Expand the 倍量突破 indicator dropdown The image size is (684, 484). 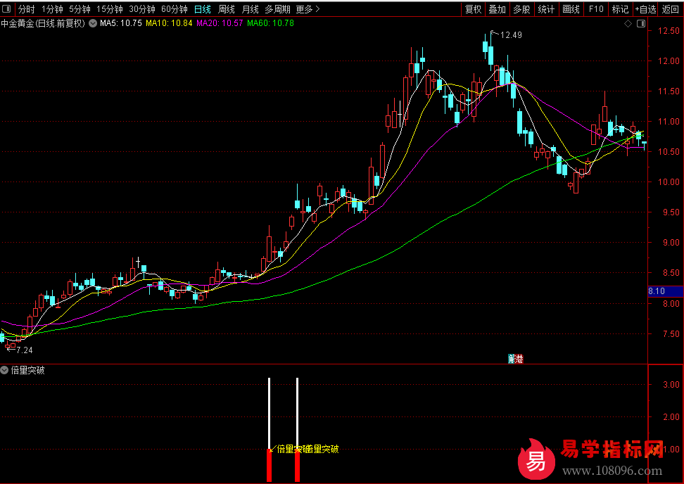pyautogui.click(x=6, y=370)
